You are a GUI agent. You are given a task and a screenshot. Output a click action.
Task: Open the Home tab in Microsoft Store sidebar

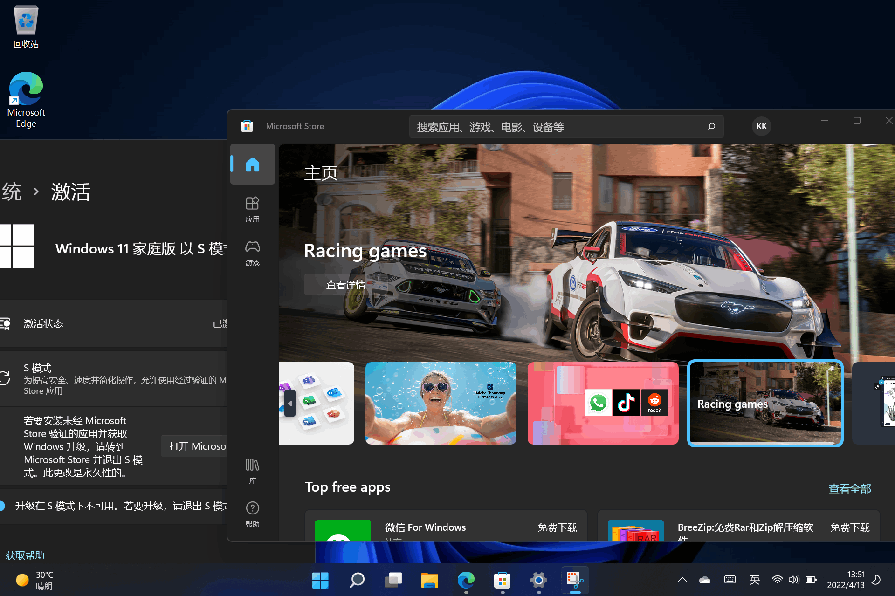[253, 164]
